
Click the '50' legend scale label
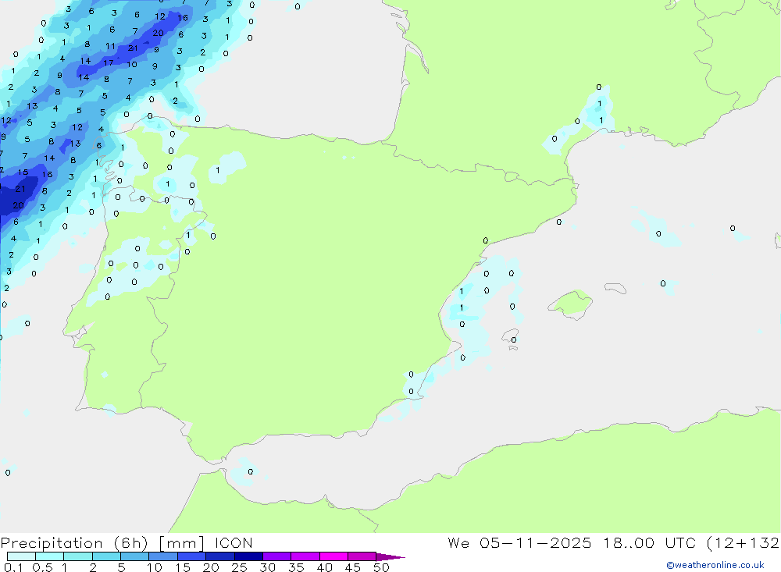(381, 567)
